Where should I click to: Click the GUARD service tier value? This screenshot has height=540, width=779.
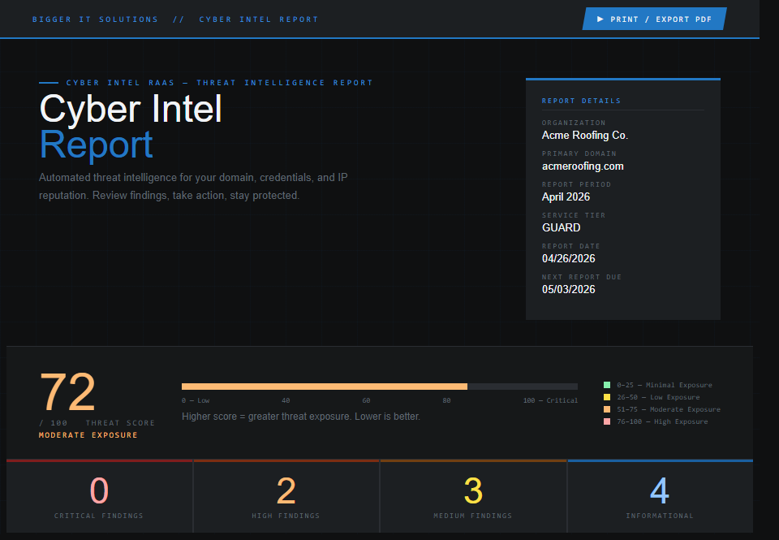pos(561,227)
